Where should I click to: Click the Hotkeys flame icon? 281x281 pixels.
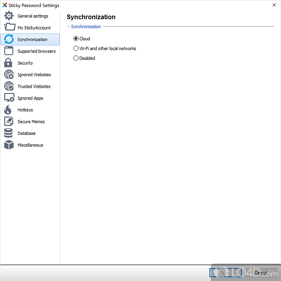pos(8,110)
